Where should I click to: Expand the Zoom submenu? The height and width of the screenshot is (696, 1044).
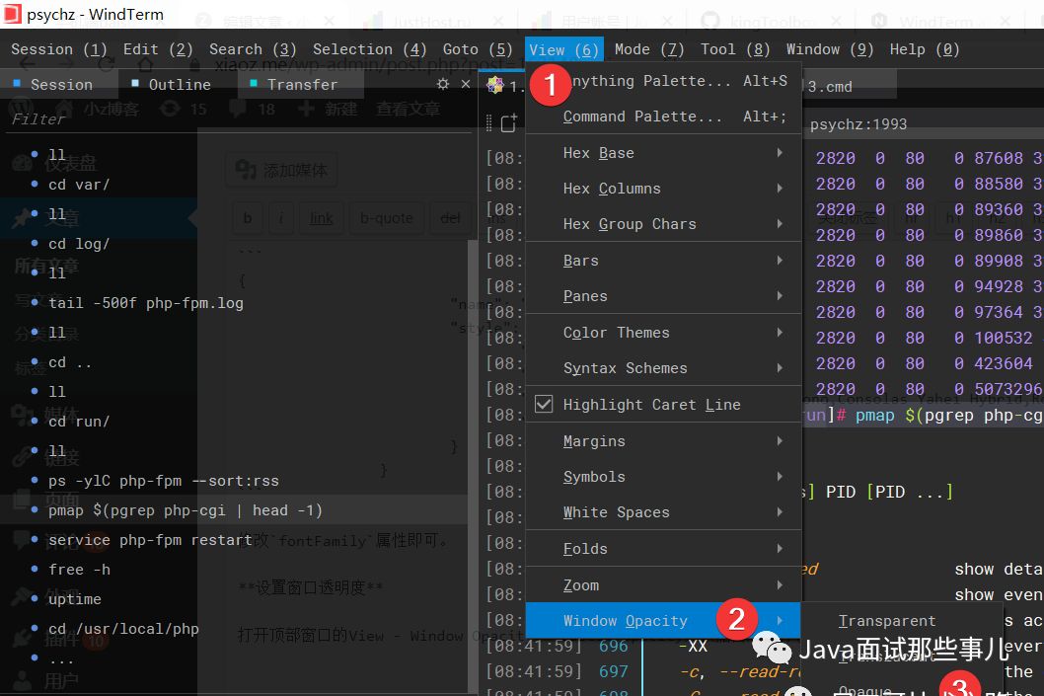[664, 584]
